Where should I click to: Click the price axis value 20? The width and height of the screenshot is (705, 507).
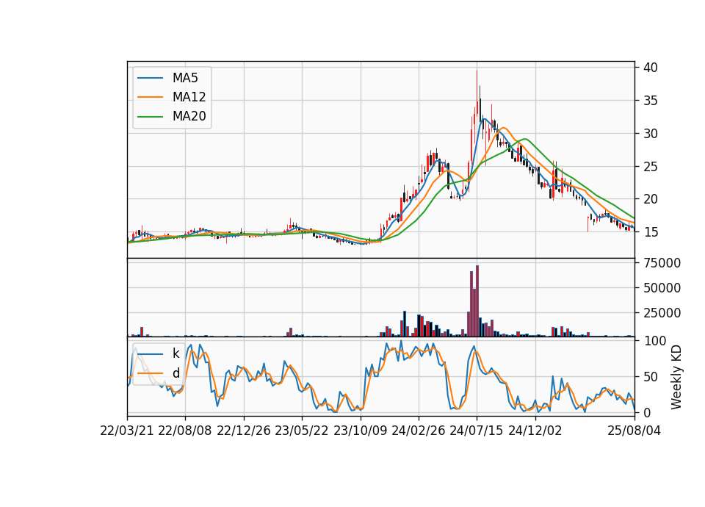coord(650,199)
